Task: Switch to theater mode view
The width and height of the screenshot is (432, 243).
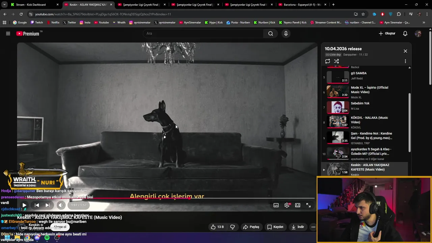Action: point(298,205)
